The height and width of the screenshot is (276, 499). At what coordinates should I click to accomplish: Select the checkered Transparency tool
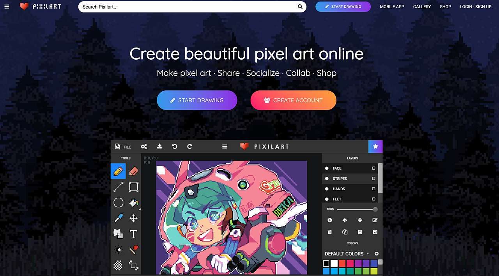point(118,265)
